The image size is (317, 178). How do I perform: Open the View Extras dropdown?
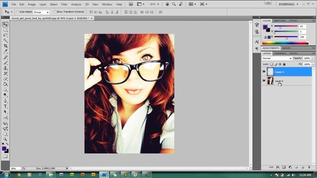[x=141, y=4]
